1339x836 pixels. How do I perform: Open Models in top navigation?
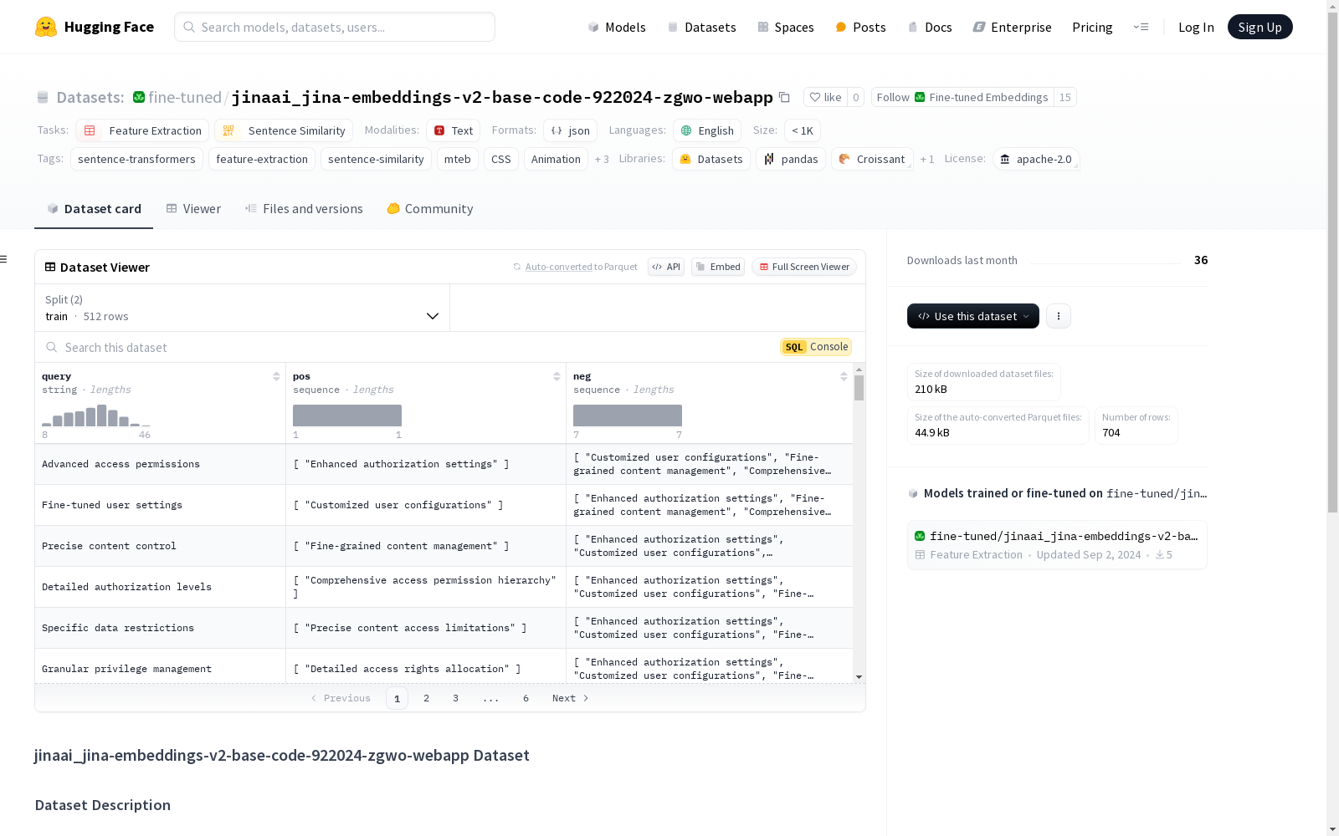[x=617, y=27]
